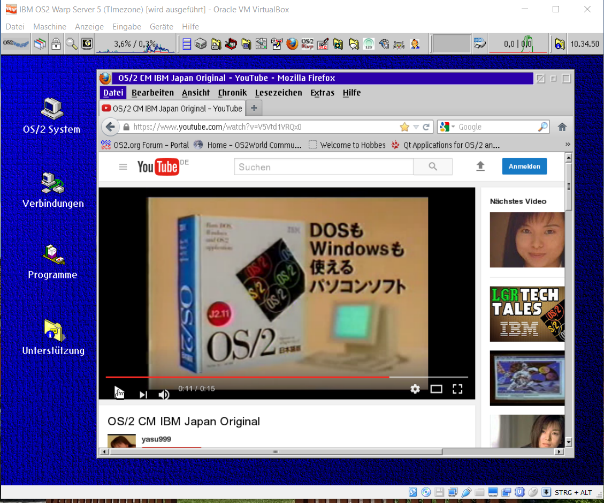Launch Firefox from the WarpCenter tray
604x503 pixels.
pos(292,44)
